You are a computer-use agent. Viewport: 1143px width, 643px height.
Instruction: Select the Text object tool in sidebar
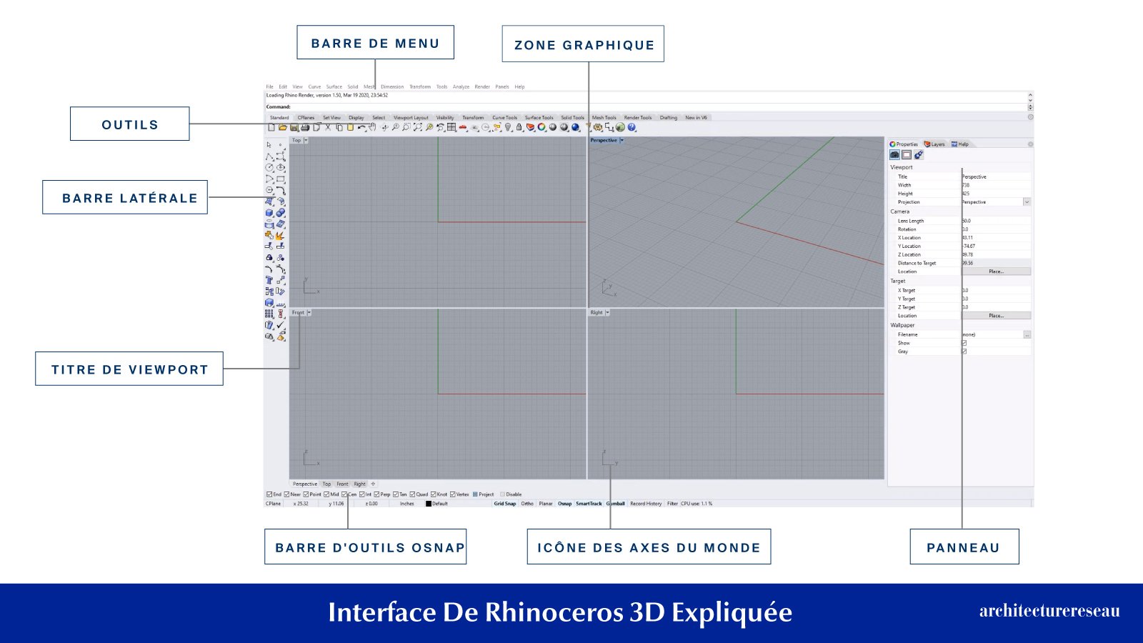coord(269,280)
